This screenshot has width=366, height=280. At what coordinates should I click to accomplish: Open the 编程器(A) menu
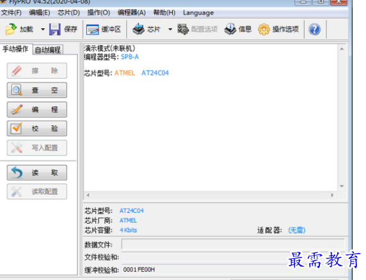coord(132,13)
